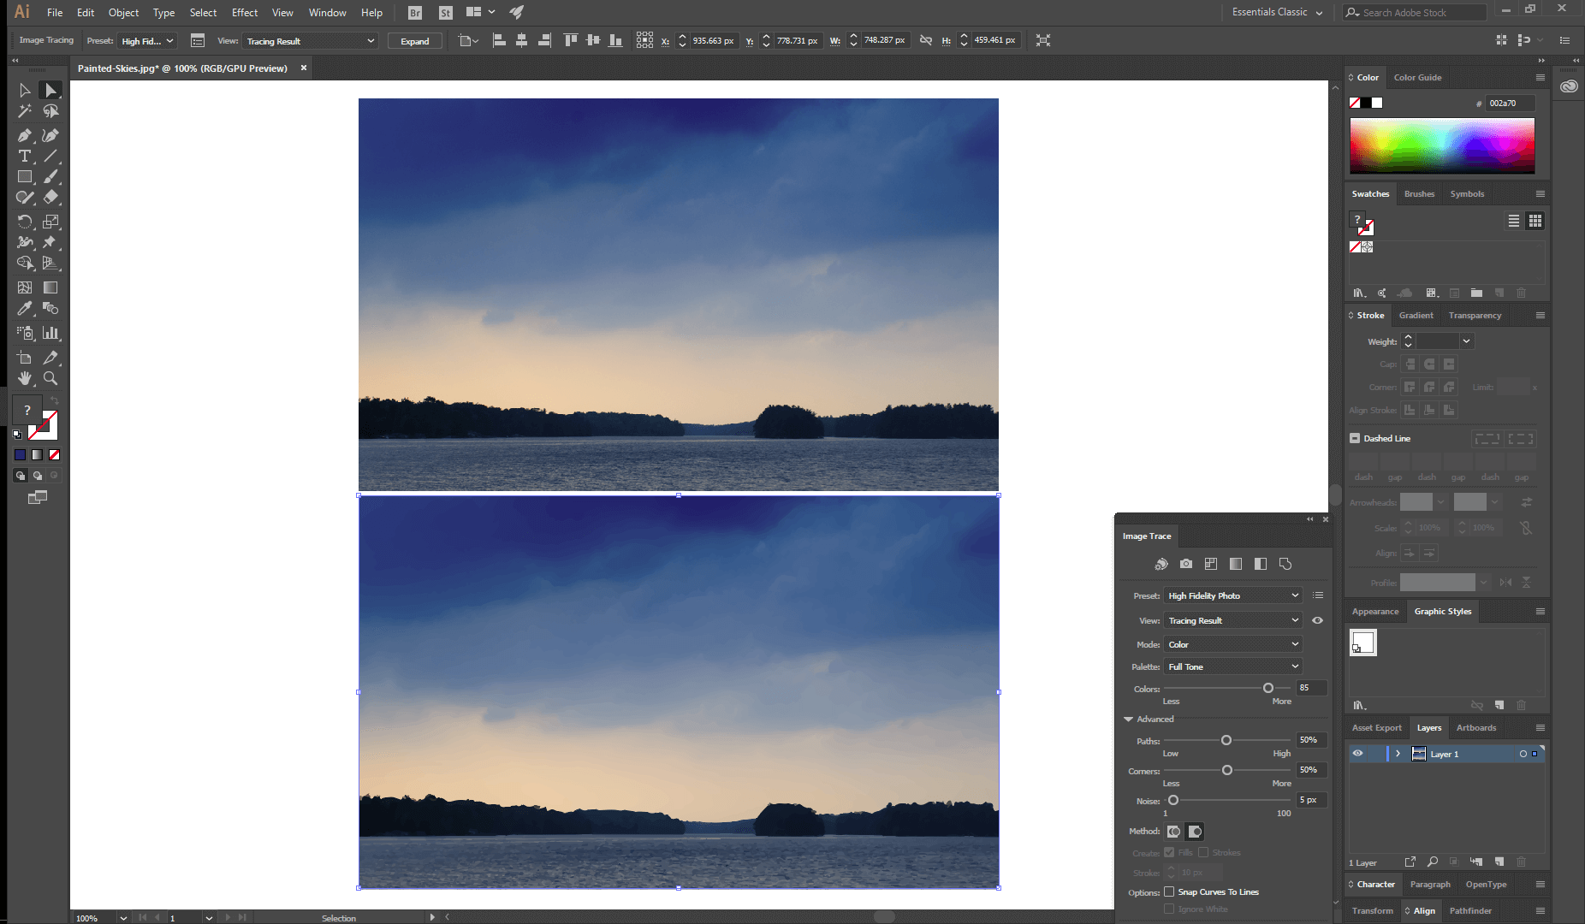Hide Layer 1 in the Layers panel
This screenshot has width=1585, height=924.
[x=1359, y=753]
